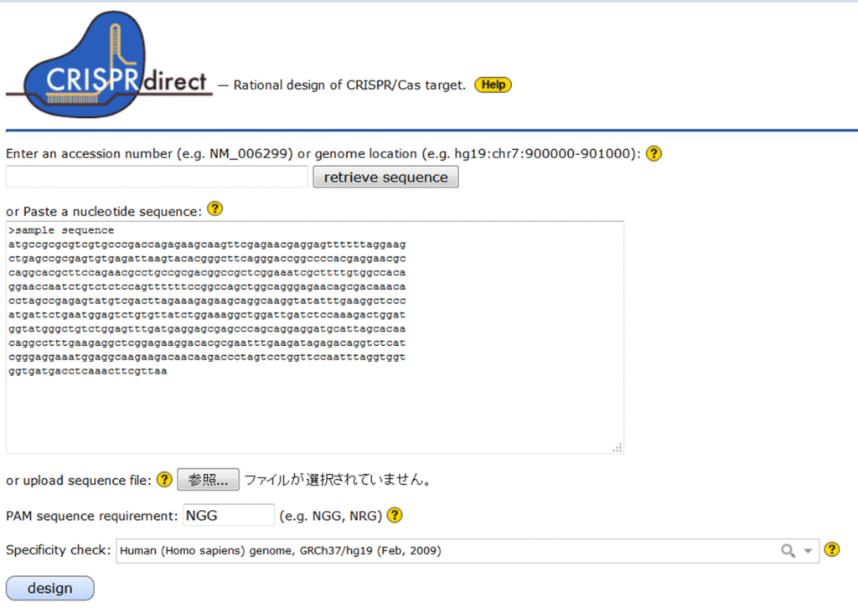Select the Human GRCh37/hg19 genome text

pyautogui.click(x=281, y=550)
